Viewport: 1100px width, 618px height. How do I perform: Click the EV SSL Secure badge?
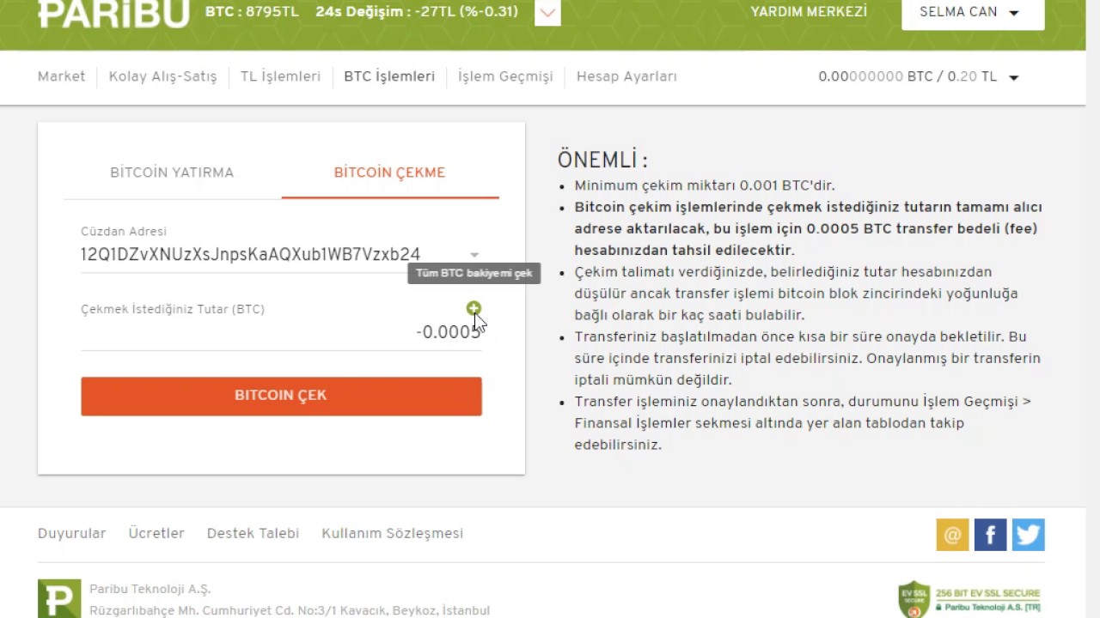(x=969, y=599)
